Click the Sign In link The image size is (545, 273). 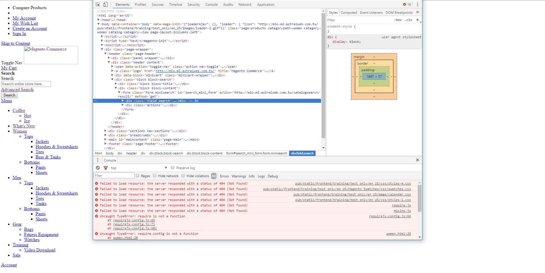pyautogui.click(x=19, y=34)
